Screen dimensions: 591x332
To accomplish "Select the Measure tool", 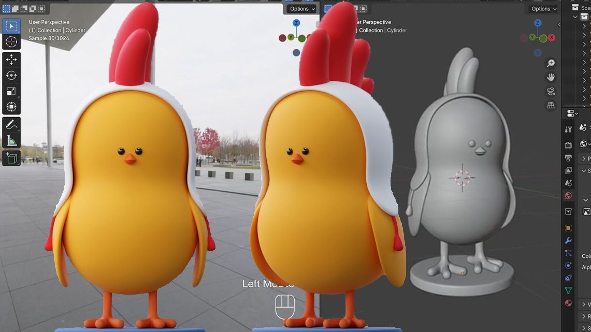I will pos(12,140).
